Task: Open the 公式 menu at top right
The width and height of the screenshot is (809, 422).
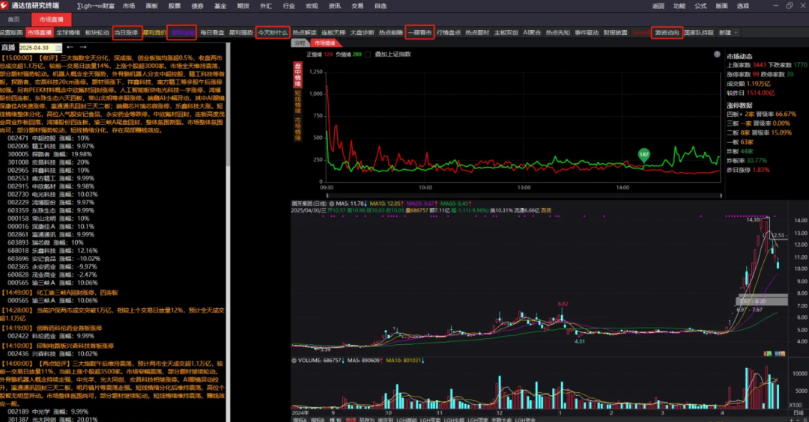Action: (x=700, y=6)
